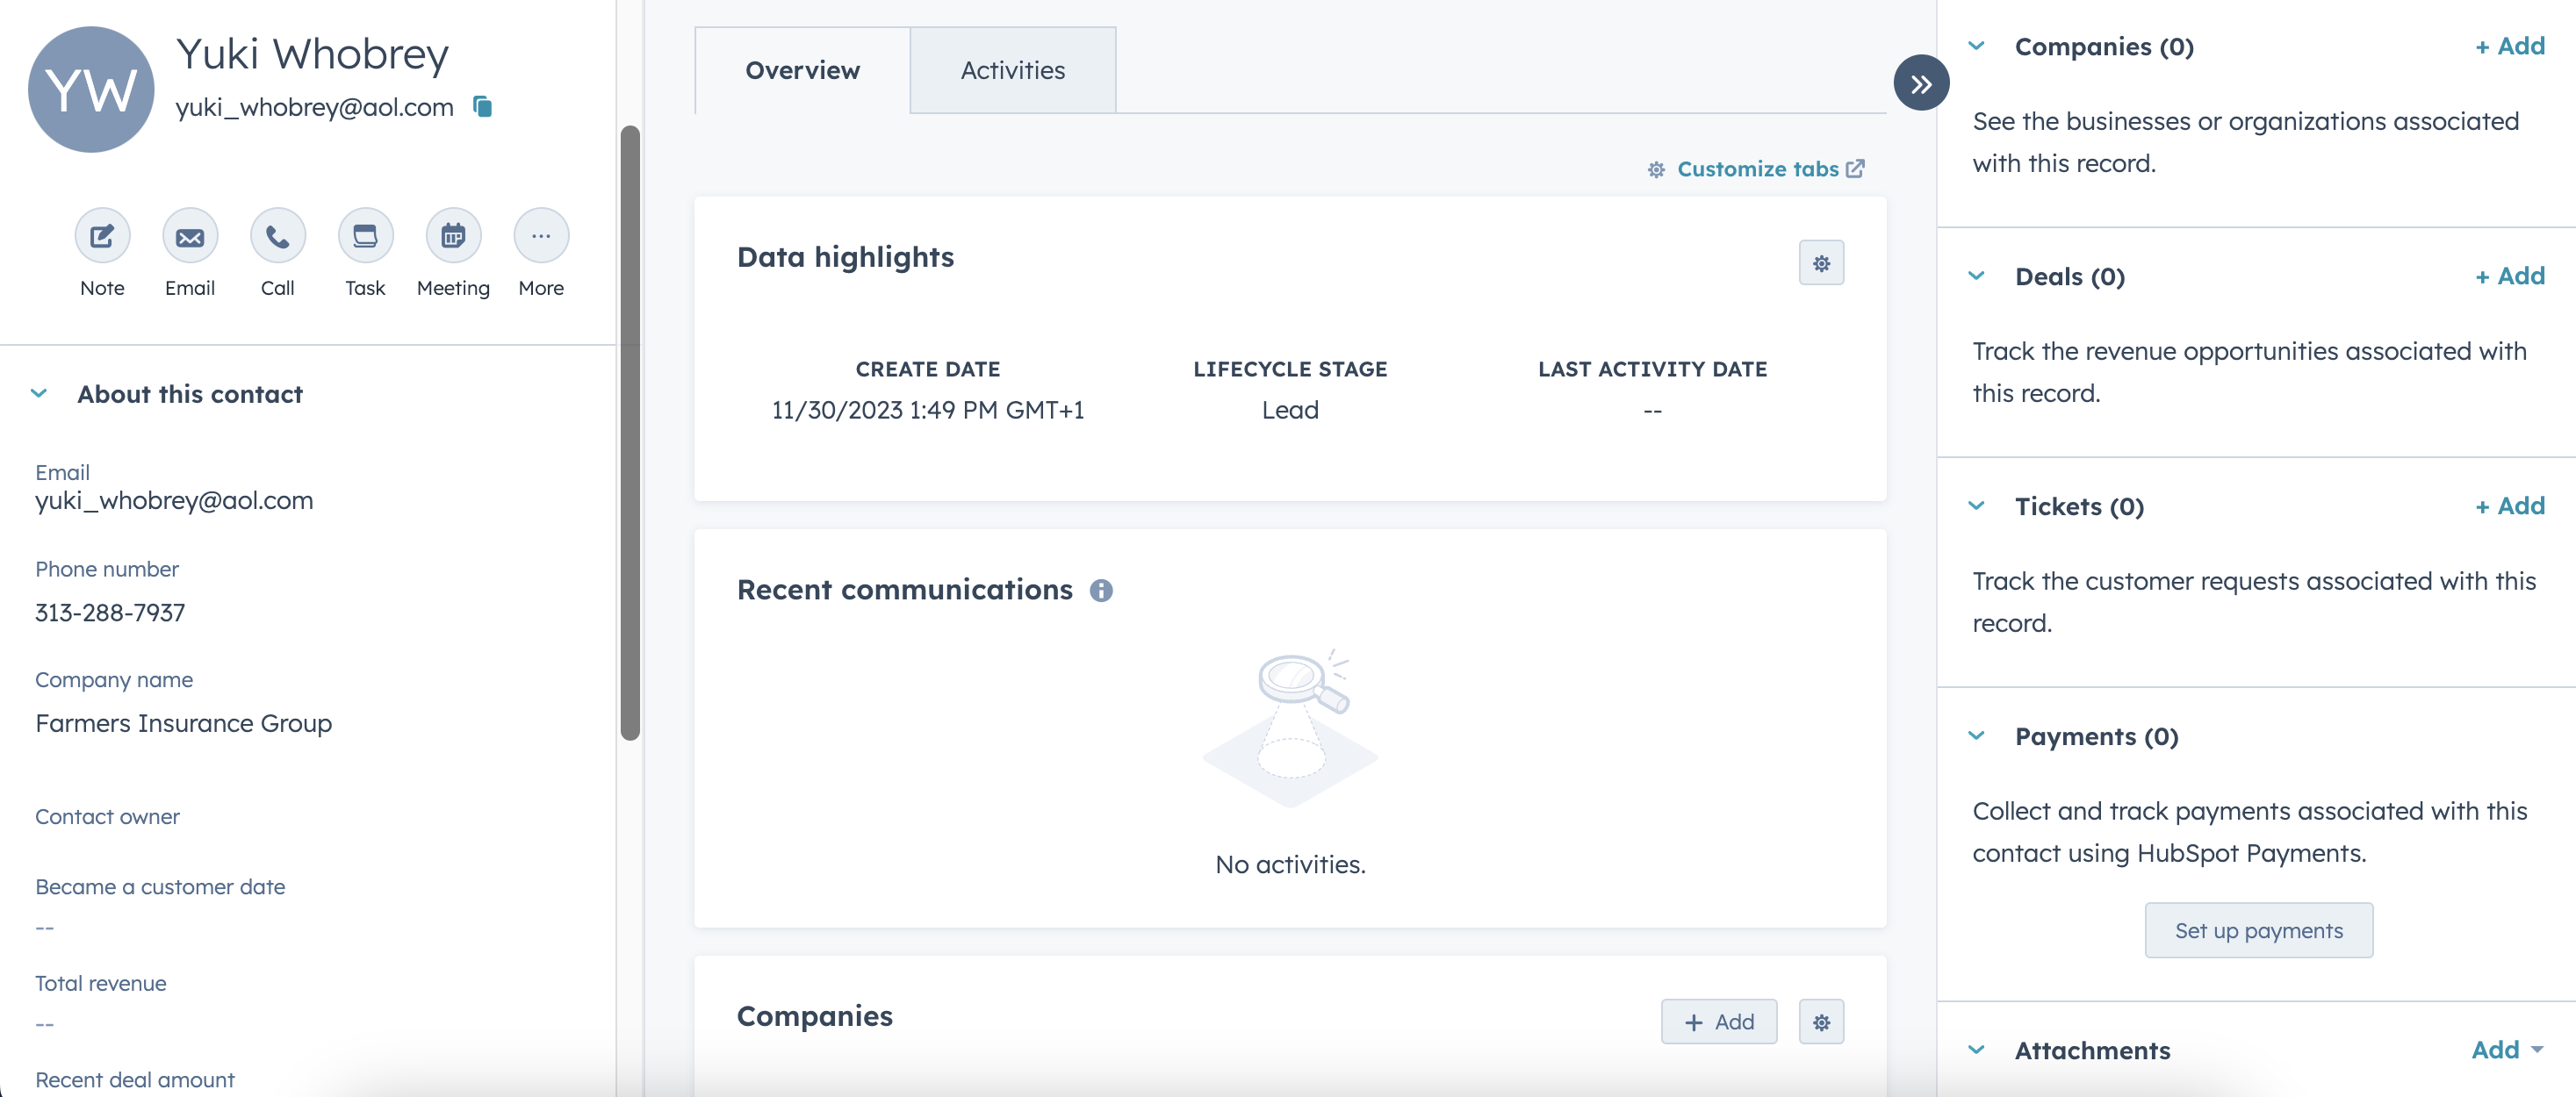Collapse the Deals section
This screenshot has width=2576, height=1097.
[x=1976, y=277]
